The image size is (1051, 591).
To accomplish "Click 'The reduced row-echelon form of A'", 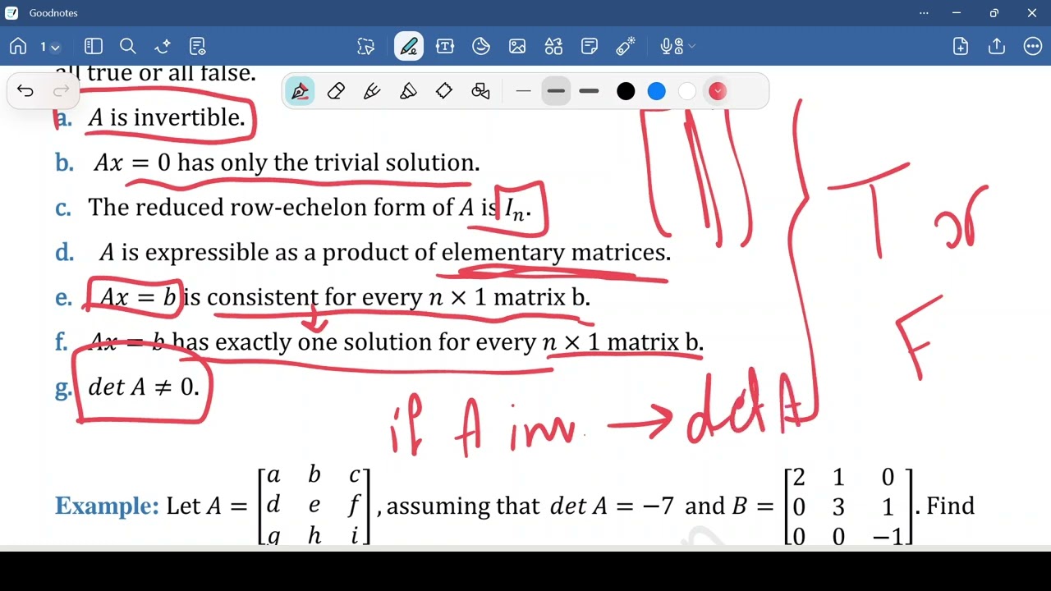I will click(x=281, y=207).
